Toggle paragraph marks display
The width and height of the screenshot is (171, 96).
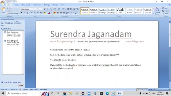point(77,9)
